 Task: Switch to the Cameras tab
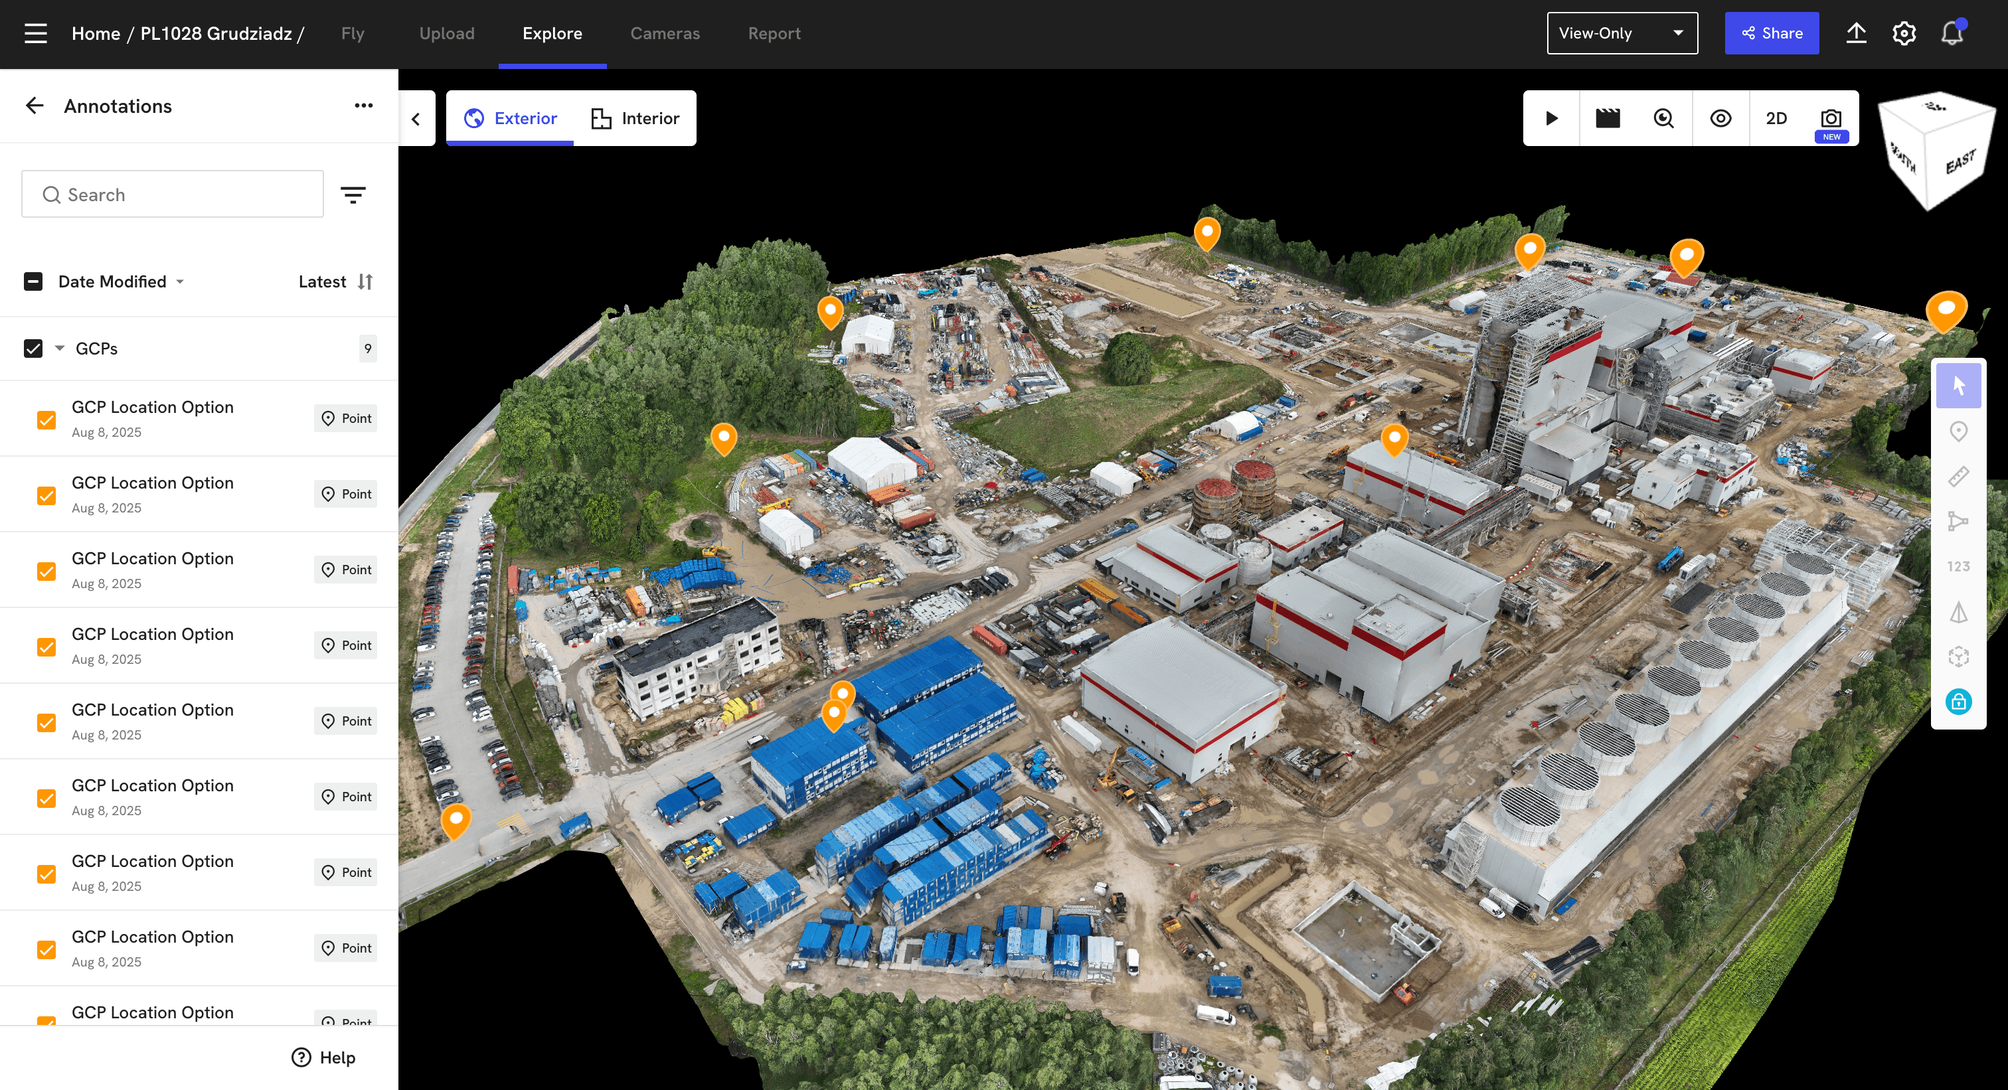pos(664,33)
